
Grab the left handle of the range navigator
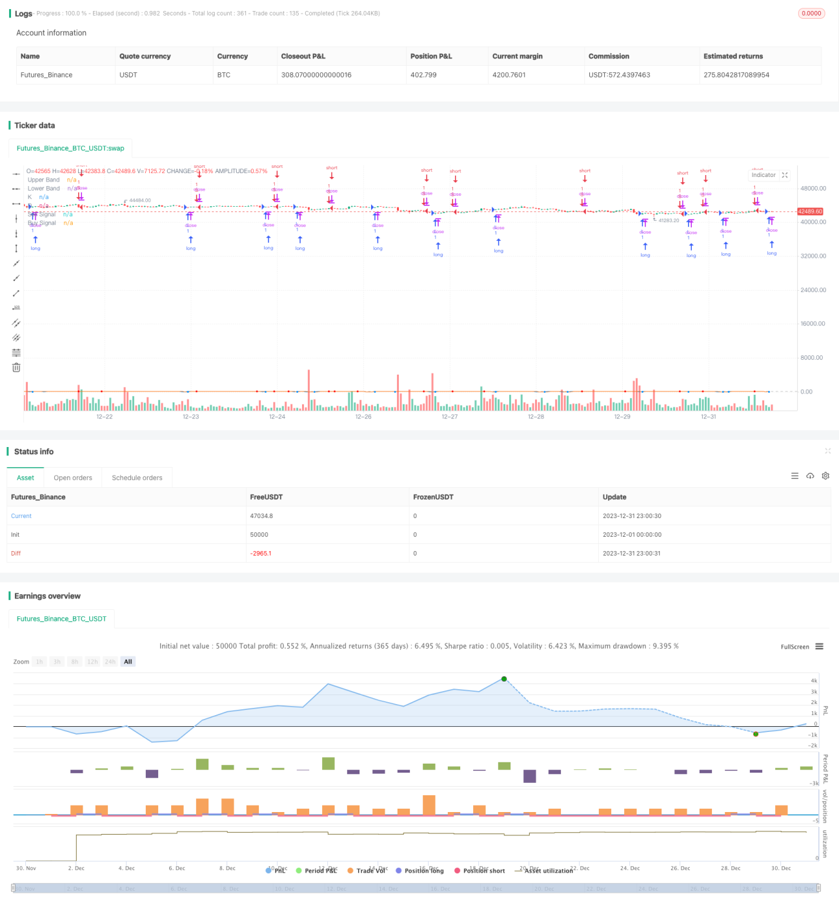pos(14,888)
